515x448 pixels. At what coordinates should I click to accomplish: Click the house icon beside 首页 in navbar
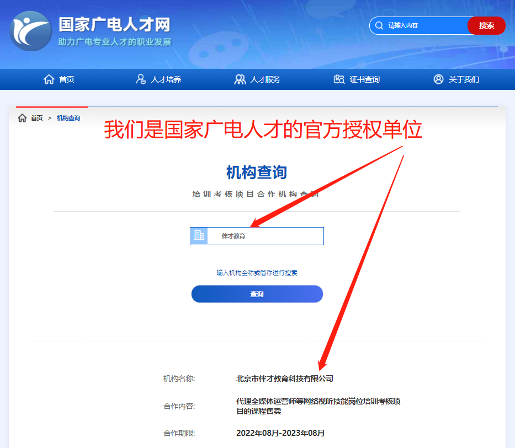(x=49, y=79)
